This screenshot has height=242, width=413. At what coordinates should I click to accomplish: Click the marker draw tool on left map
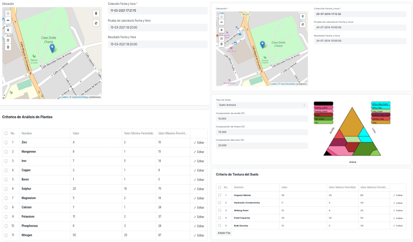(8, 30)
